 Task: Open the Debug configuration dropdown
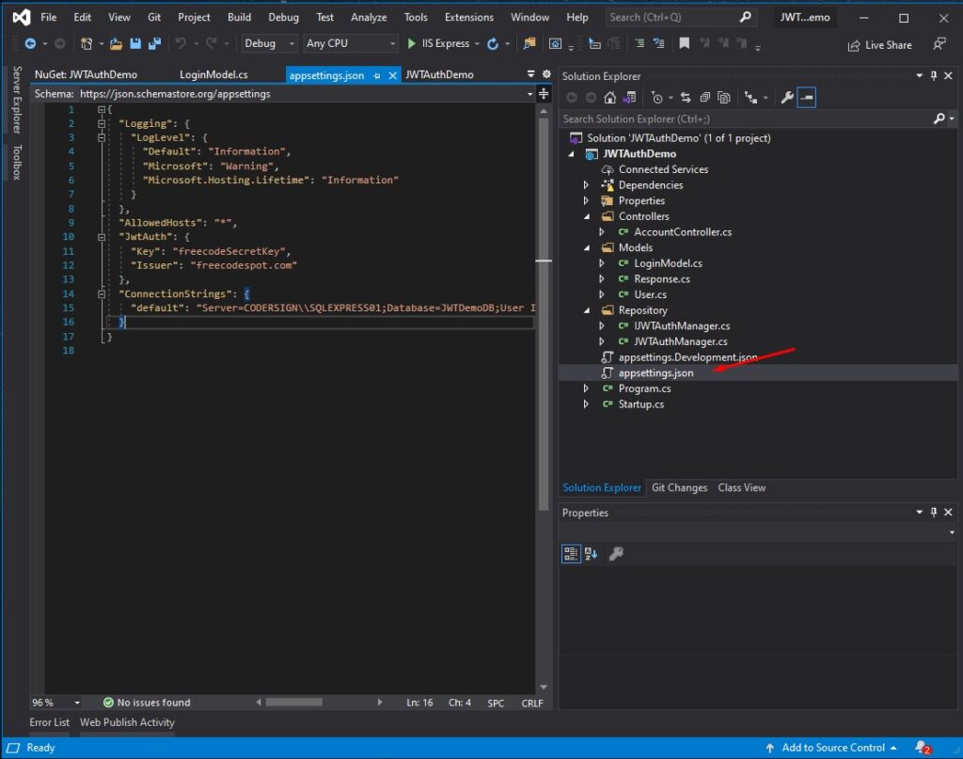pyautogui.click(x=269, y=43)
